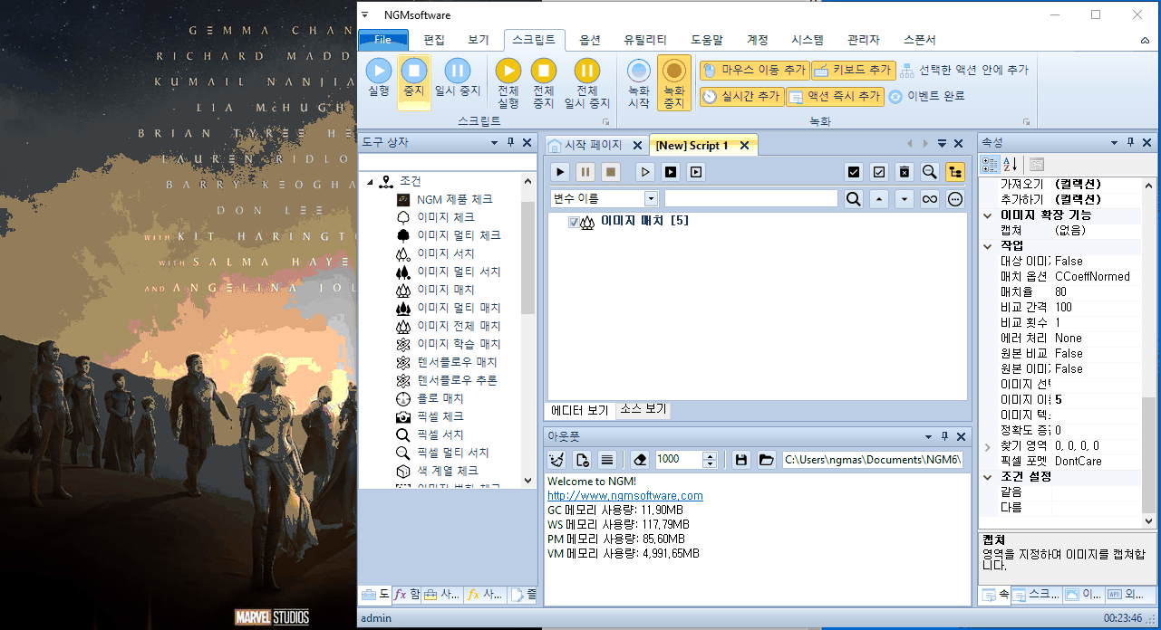Click the 전체 실행 run-all button
This screenshot has height=630, width=1161.
(x=508, y=83)
